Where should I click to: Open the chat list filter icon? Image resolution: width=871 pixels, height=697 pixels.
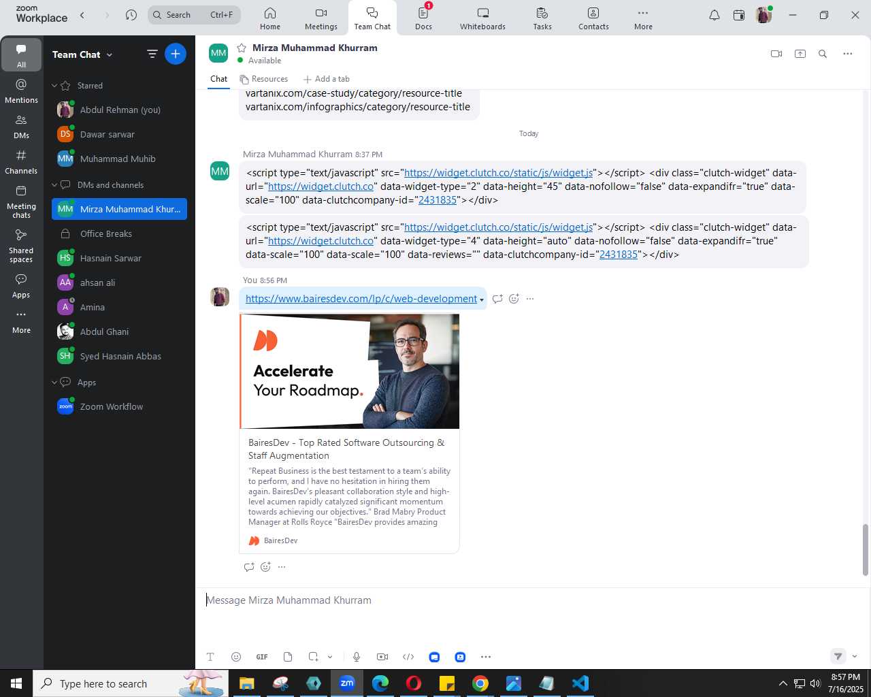point(152,54)
